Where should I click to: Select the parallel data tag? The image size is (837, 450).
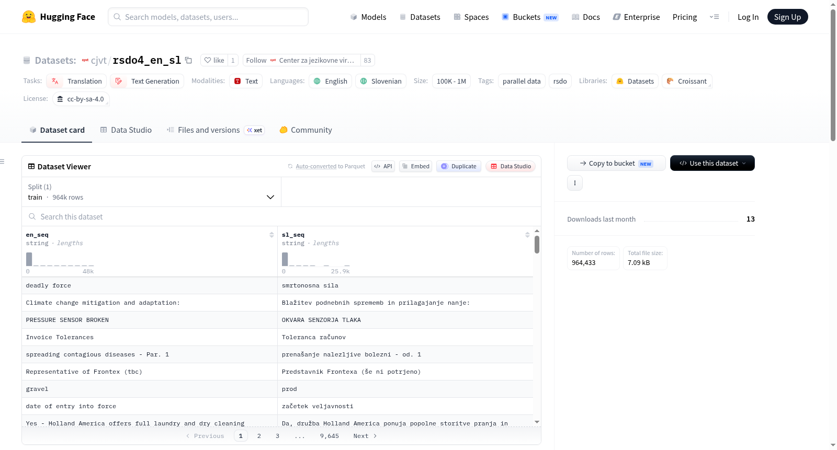(522, 81)
